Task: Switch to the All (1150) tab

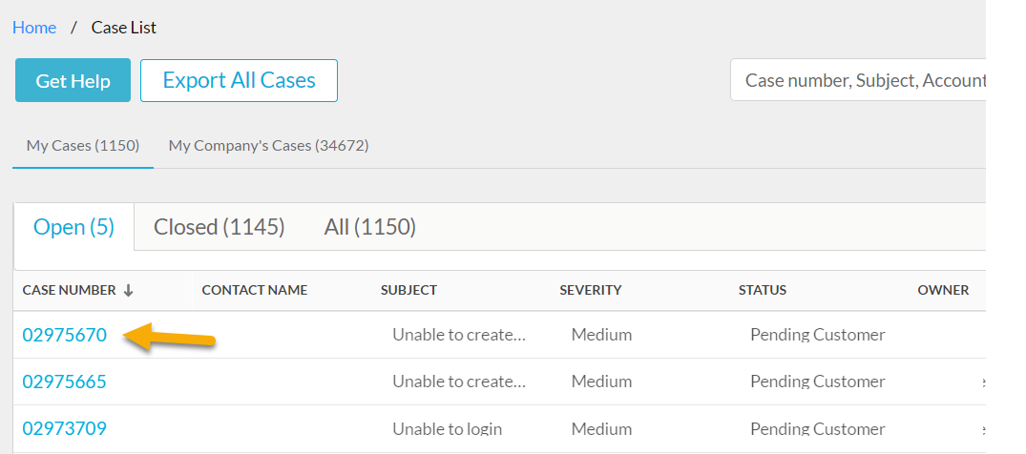Action: point(370,227)
